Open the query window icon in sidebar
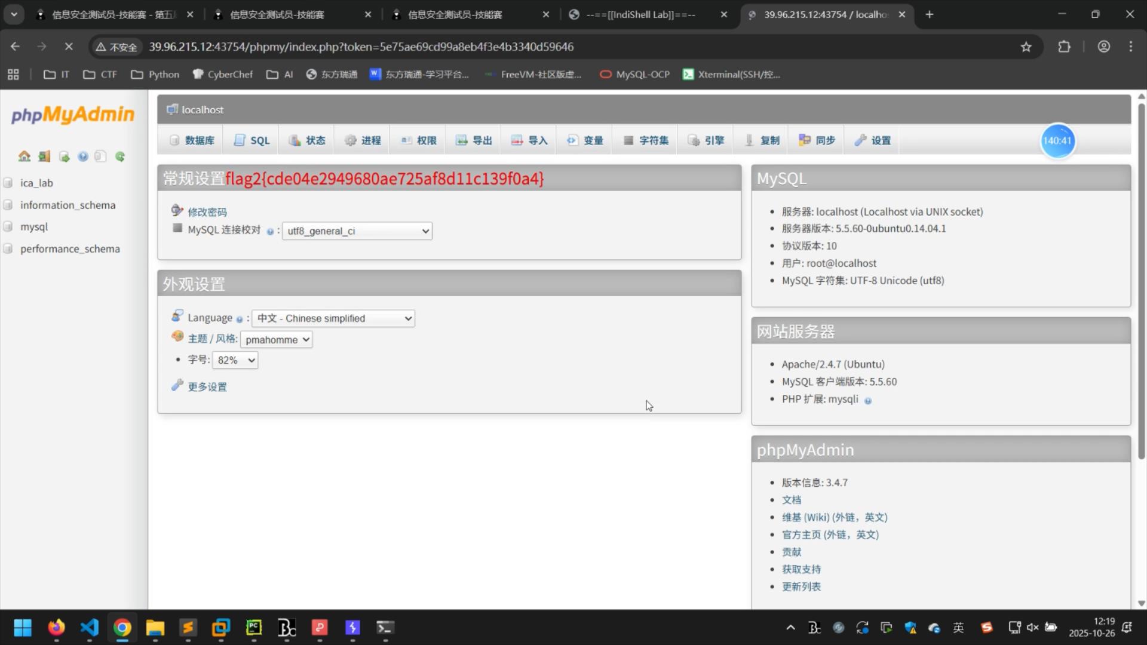The height and width of the screenshot is (645, 1147). pyautogui.click(x=64, y=156)
